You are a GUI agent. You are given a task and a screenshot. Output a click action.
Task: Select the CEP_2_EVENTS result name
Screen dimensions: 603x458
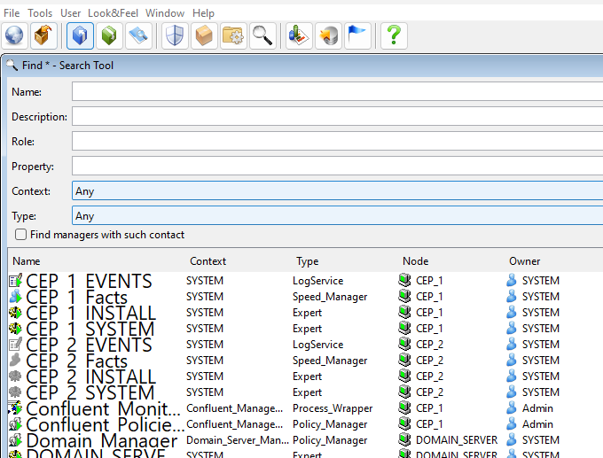90,345
